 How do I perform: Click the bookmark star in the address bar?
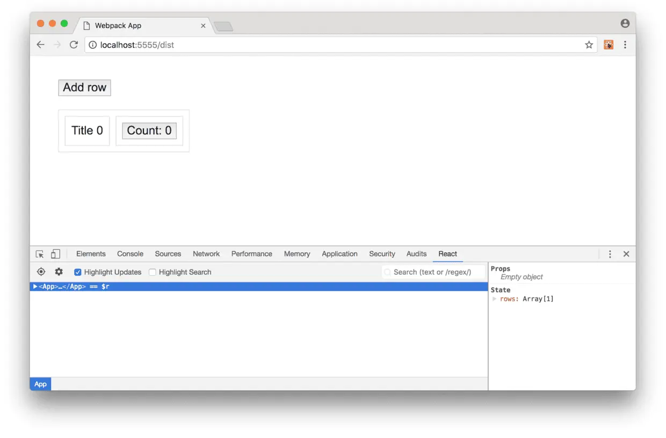click(x=589, y=45)
